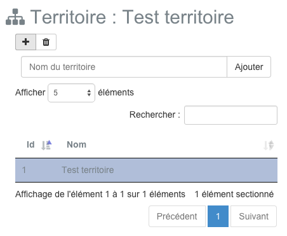This screenshot has height=236, width=287.
Task: Click the trash delete icon button
Action: pyautogui.click(x=46, y=42)
